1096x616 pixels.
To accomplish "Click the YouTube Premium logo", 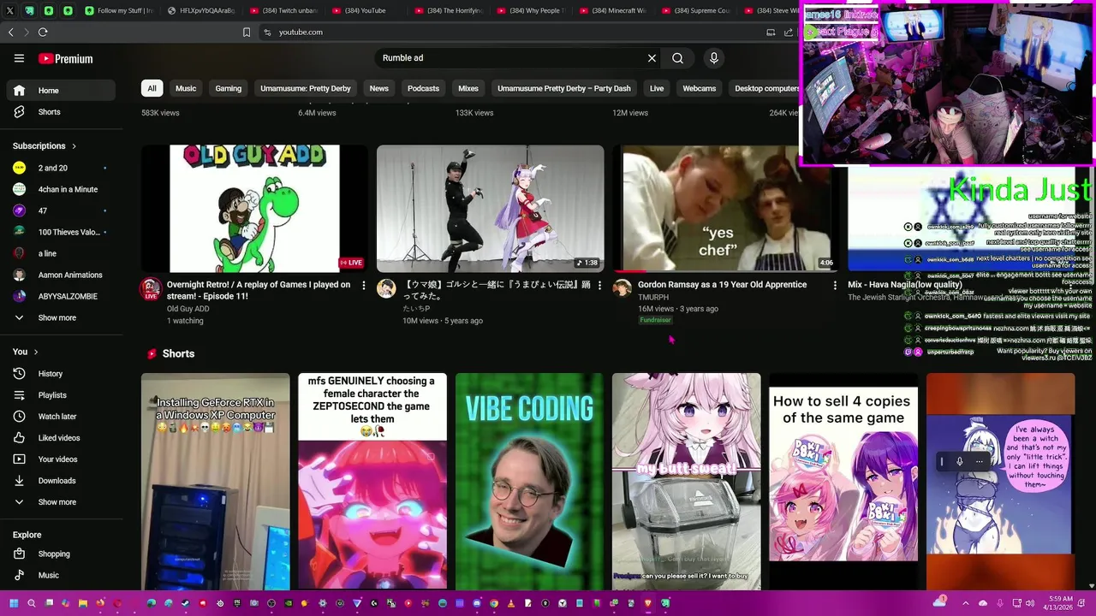I will [65, 59].
